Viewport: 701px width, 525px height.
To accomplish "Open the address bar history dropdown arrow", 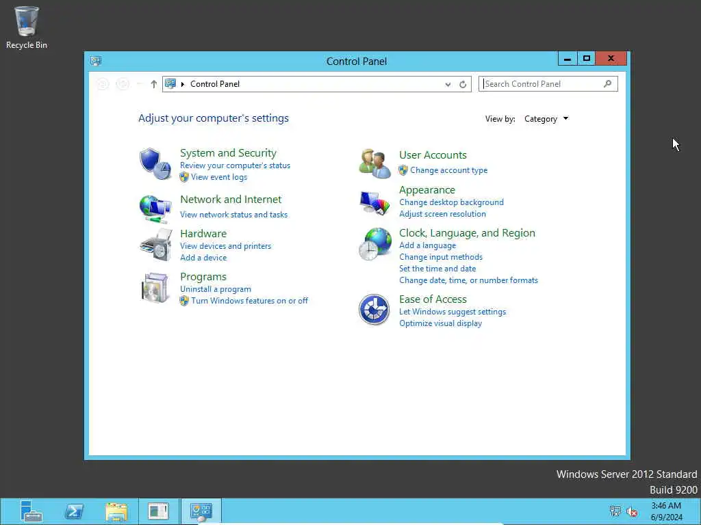I will click(448, 84).
